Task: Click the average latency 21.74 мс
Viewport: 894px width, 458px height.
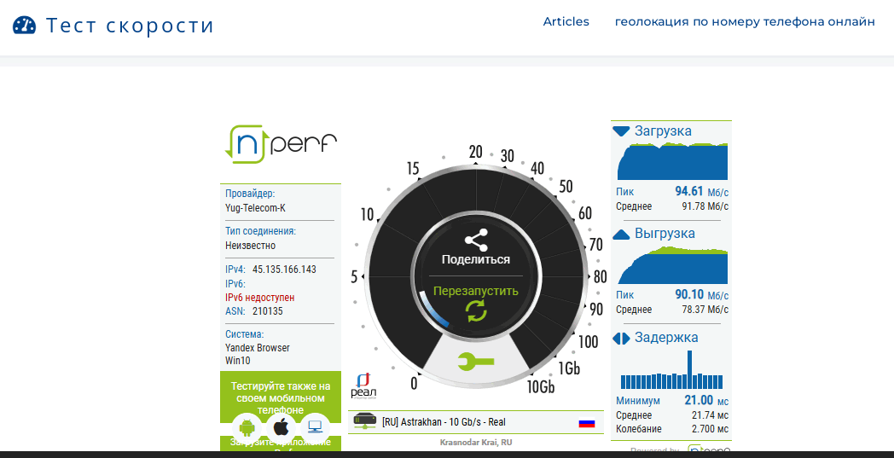Action: [710, 416]
